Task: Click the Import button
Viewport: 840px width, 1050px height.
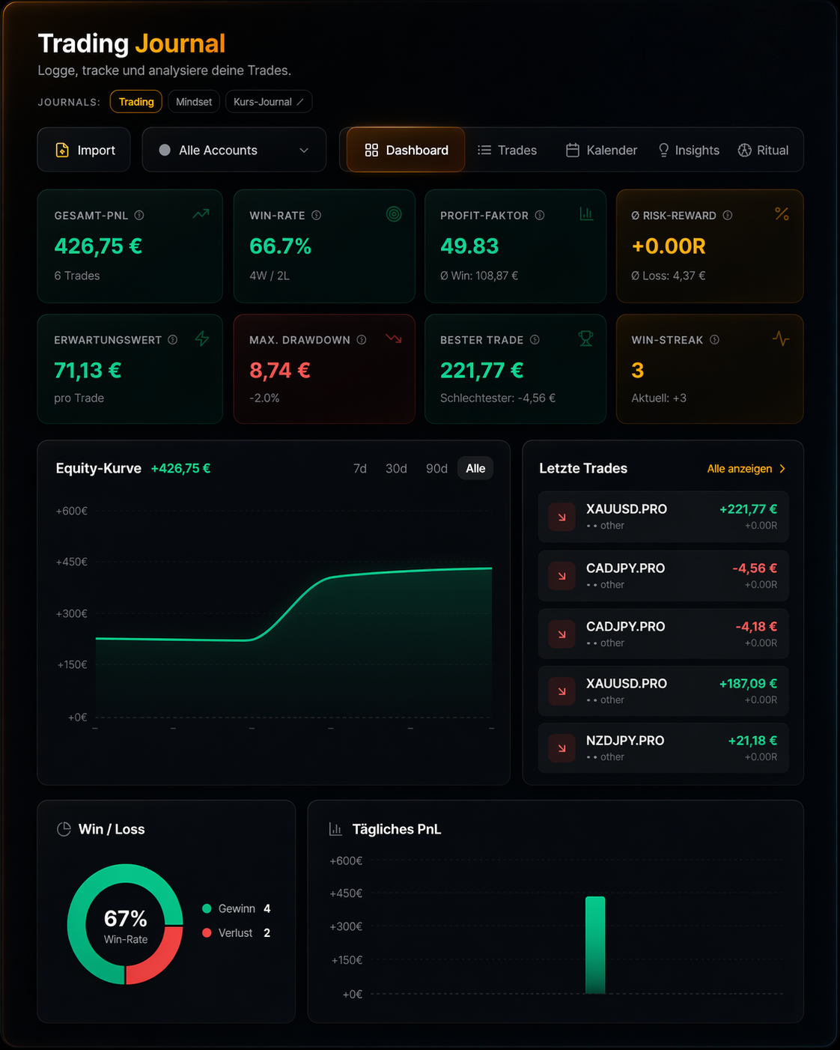Action: click(x=84, y=150)
